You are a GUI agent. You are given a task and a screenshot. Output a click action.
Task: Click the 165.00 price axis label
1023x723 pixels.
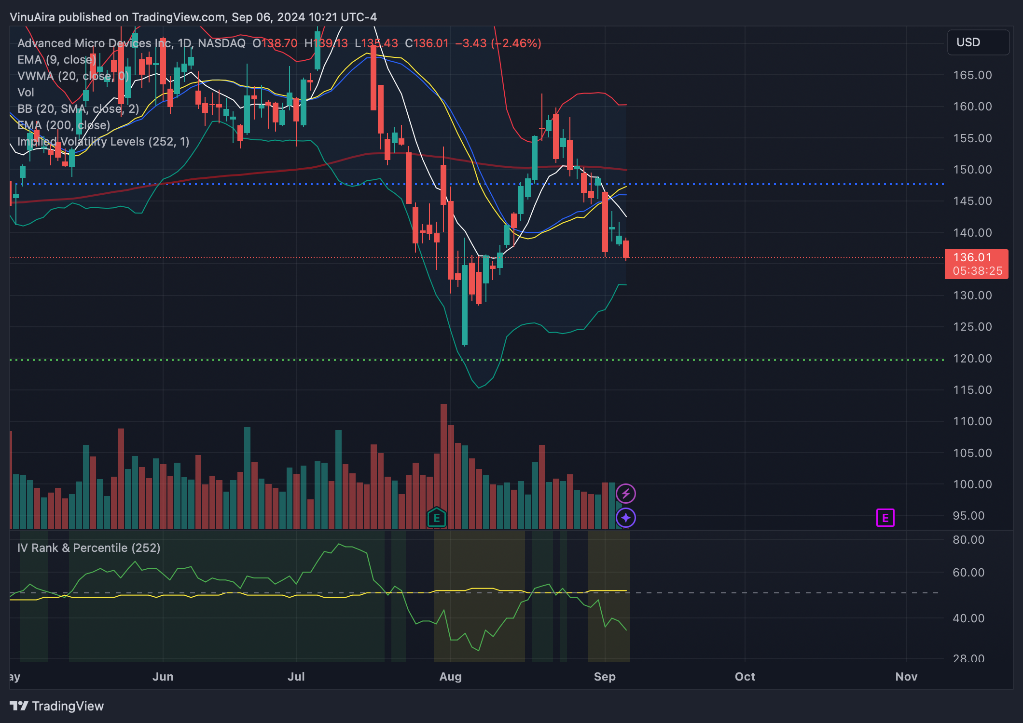pyautogui.click(x=972, y=75)
